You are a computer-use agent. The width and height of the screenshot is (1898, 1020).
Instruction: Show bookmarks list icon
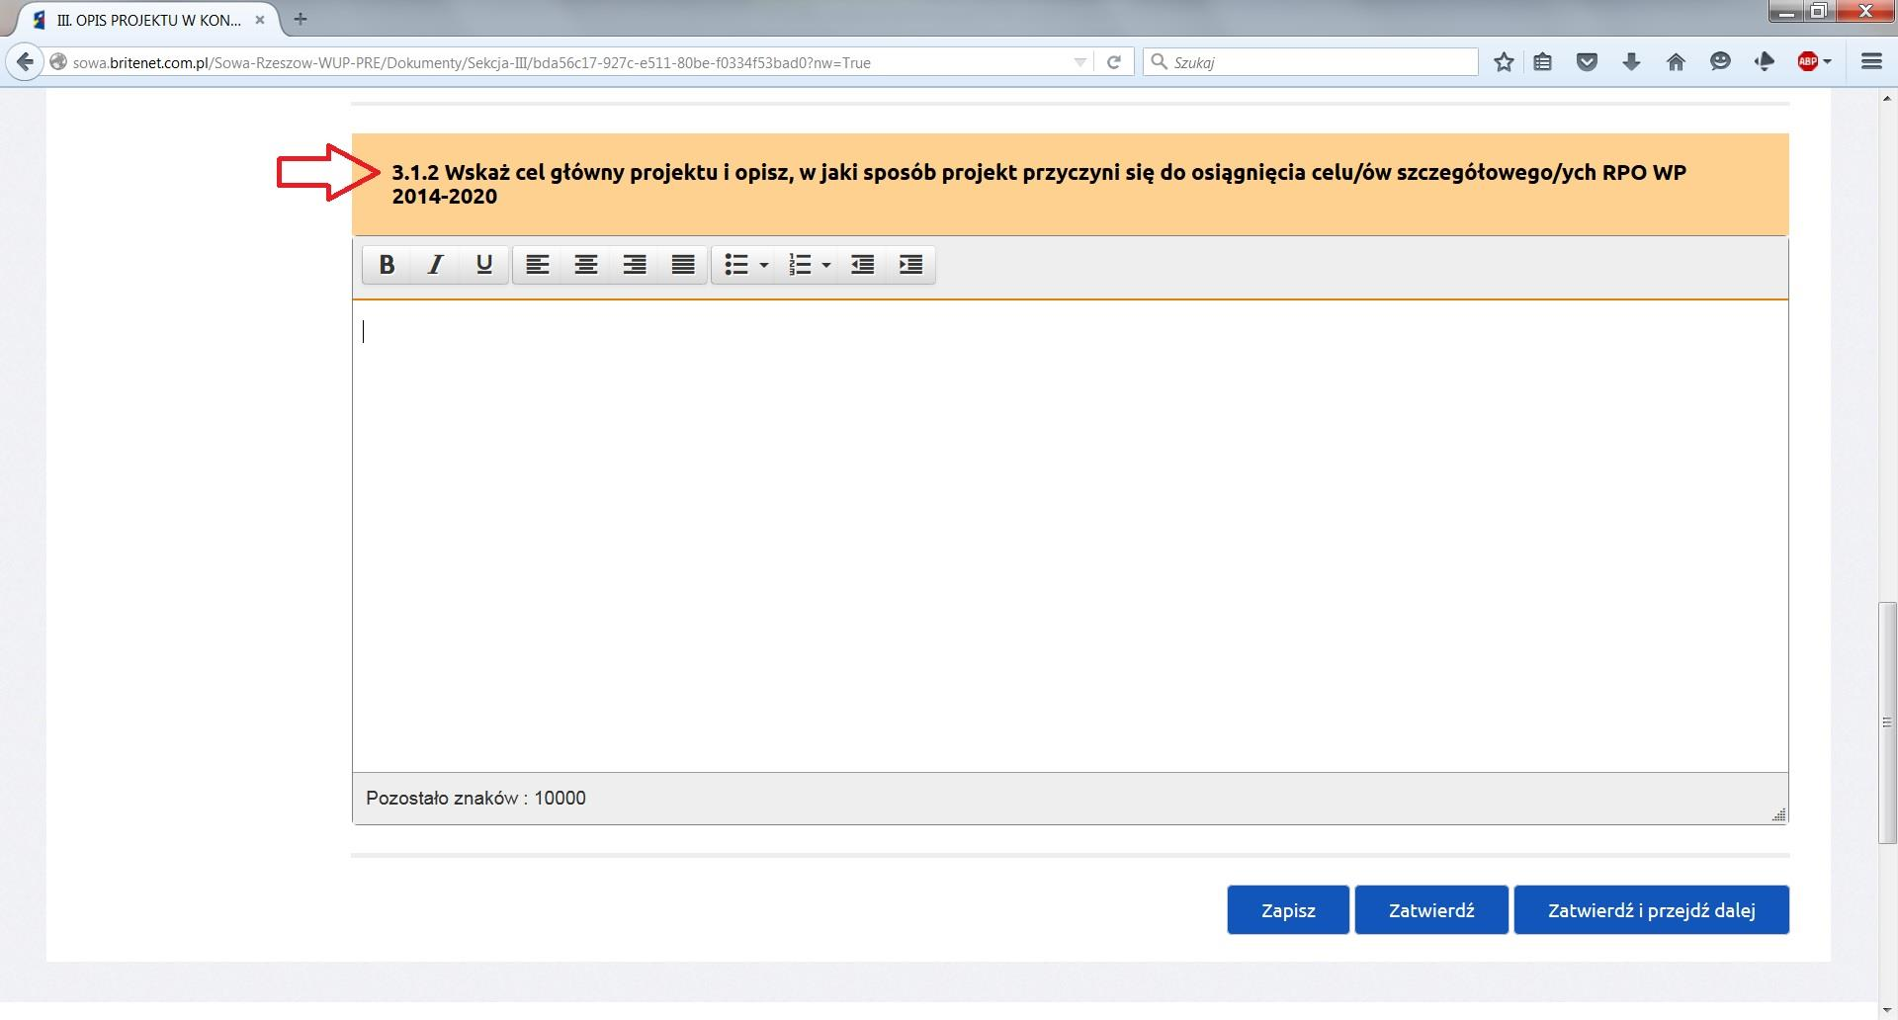click(x=1542, y=62)
